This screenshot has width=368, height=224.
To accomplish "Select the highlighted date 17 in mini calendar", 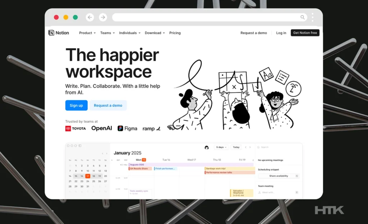I will point(88,176).
